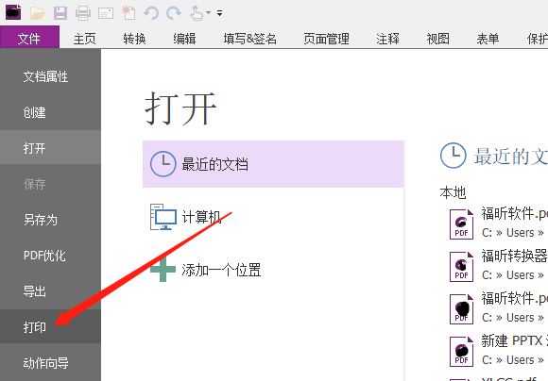Expand the touch mode dropdown arrow
This screenshot has height=381, width=548.
[208, 13]
